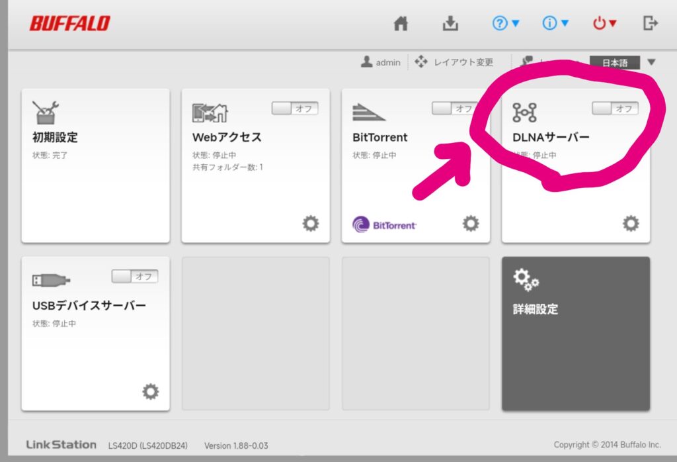Click the USBデバイスサーバー USB plug icon
Screen dimensions: 677x462
[51, 280]
